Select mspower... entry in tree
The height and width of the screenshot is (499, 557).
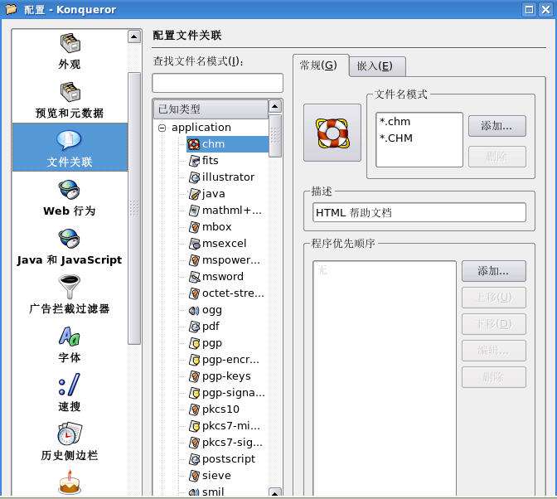(231, 260)
